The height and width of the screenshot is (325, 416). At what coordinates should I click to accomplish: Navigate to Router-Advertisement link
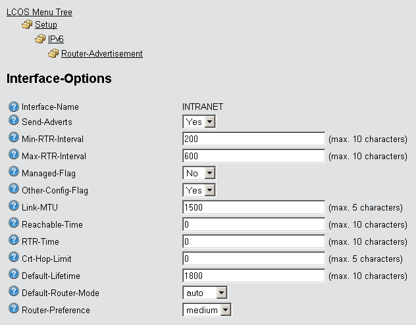tap(102, 54)
